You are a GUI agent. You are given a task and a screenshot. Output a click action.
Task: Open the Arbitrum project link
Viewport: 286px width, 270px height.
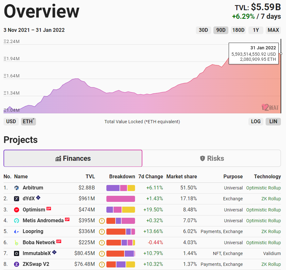tap(33, 188)
